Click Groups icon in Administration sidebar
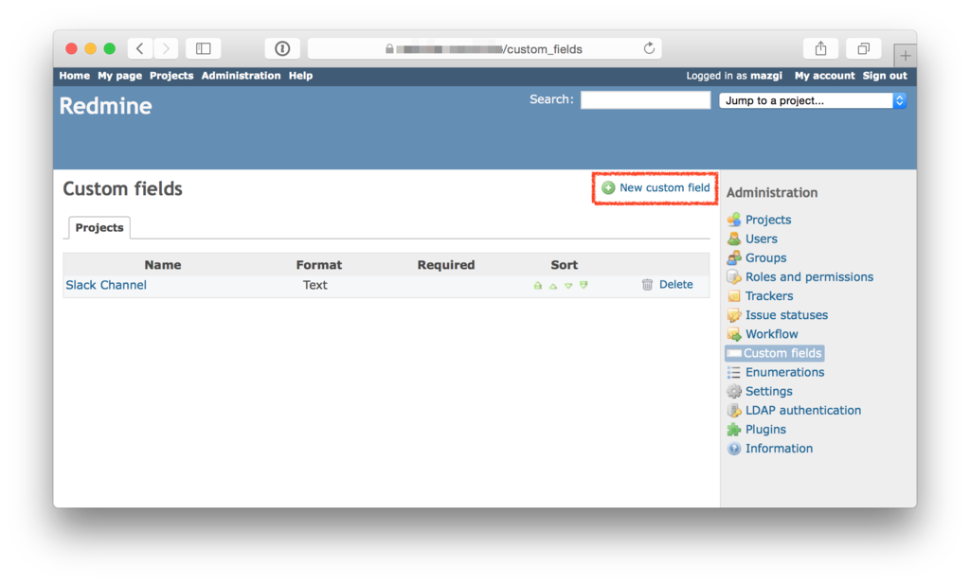Image resolution: width=970 pixels, height=584 pixels. pos(734,257)
